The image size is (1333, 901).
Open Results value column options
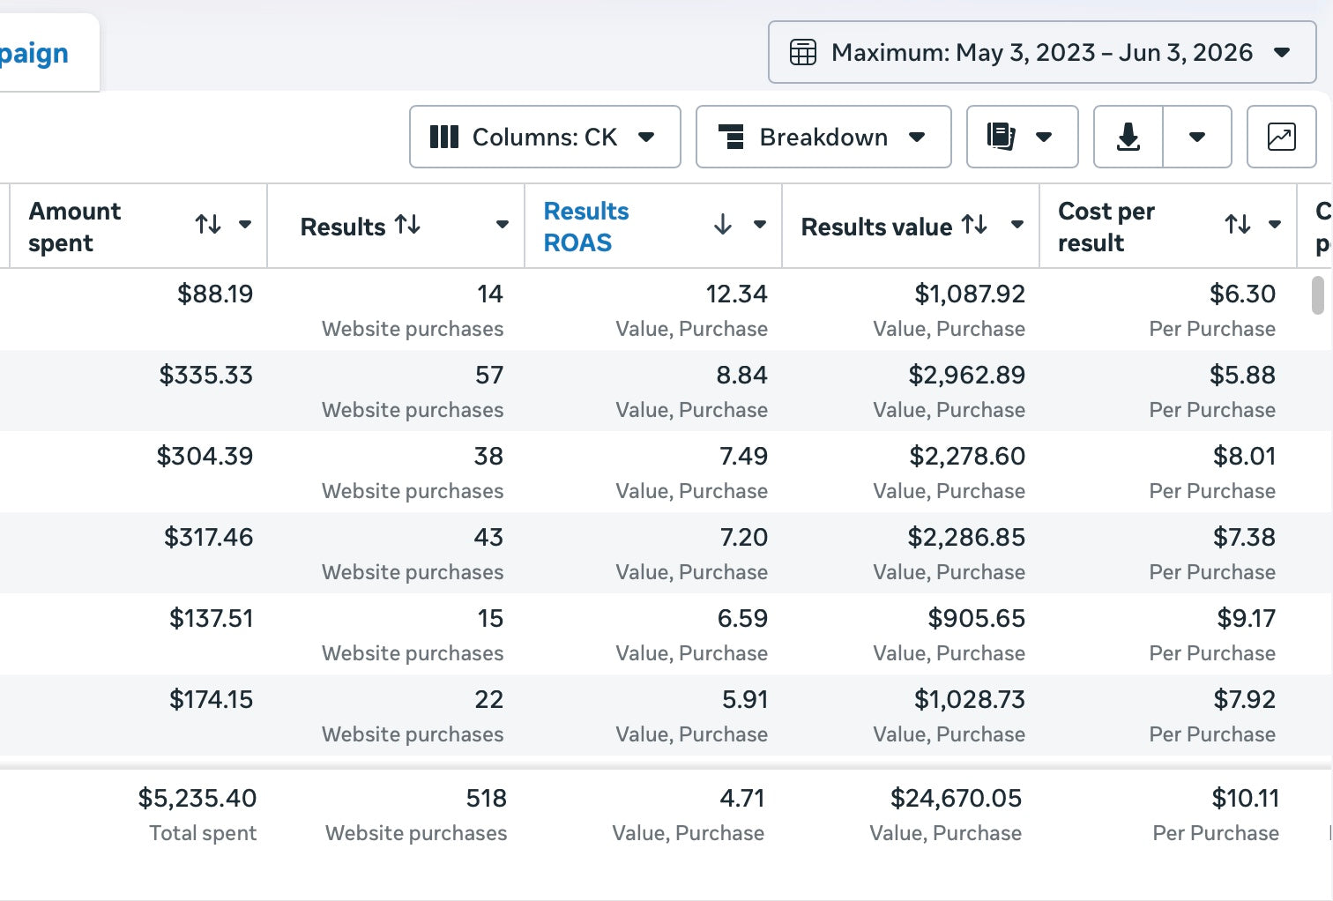[1017, 225]
